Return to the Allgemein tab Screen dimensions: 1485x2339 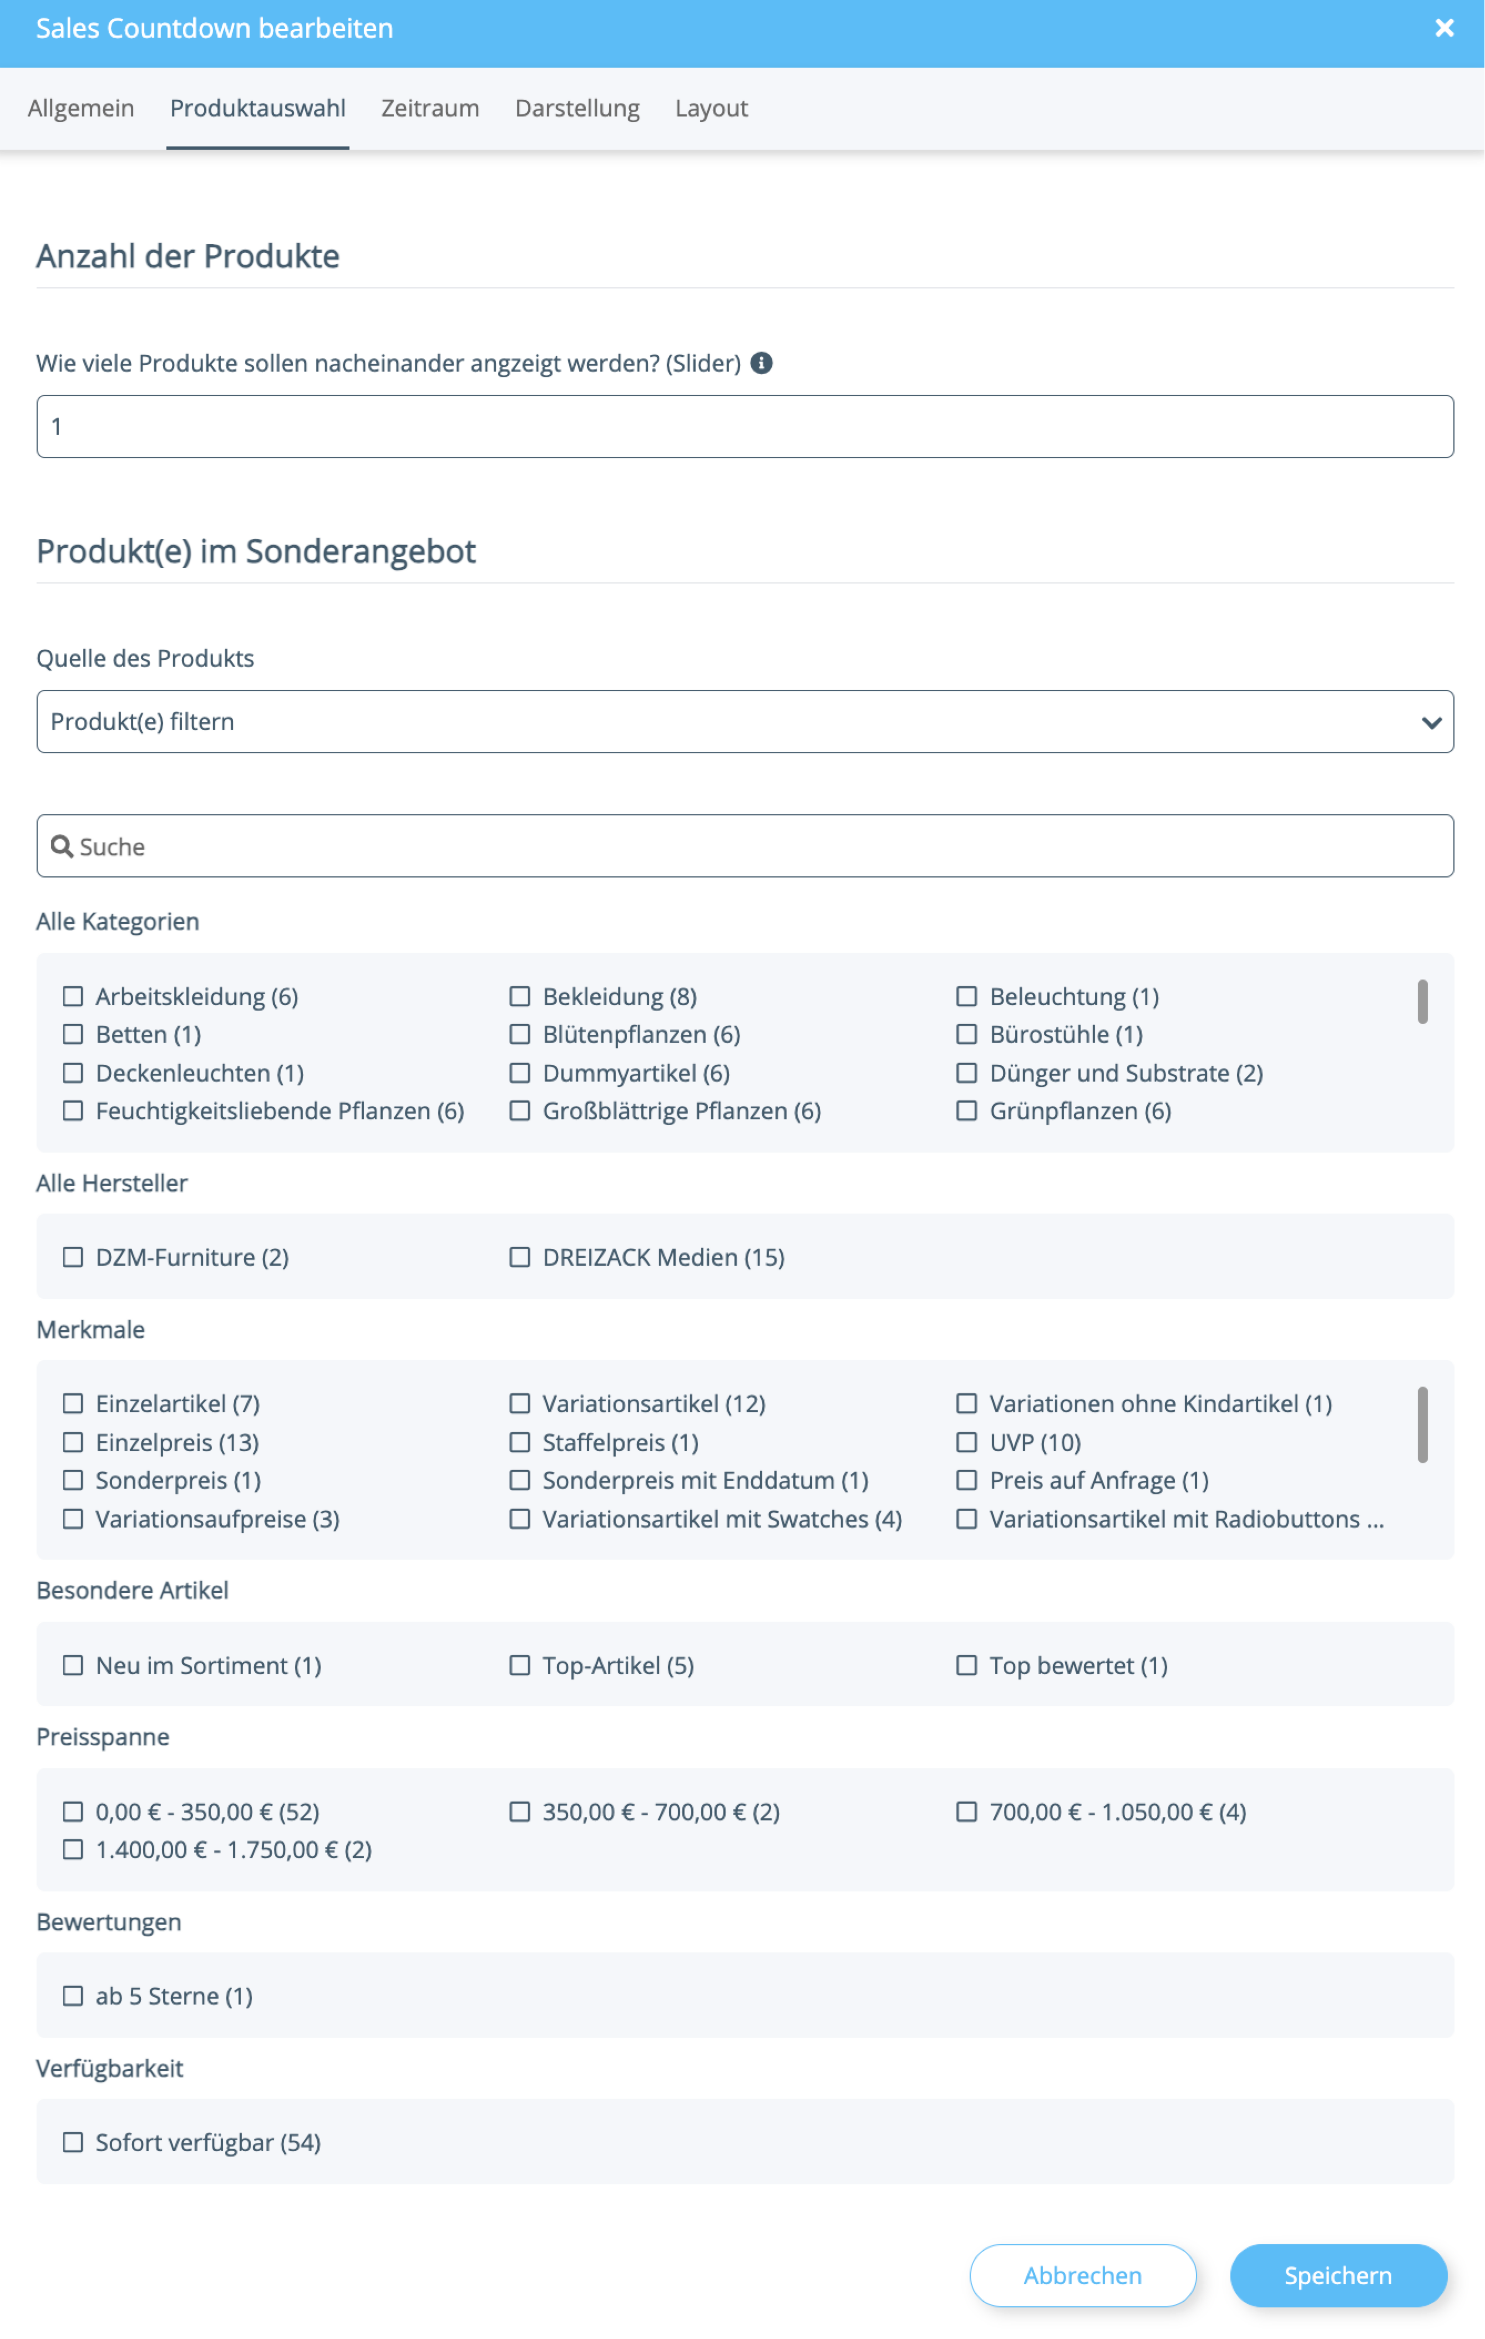click(82, 108)
